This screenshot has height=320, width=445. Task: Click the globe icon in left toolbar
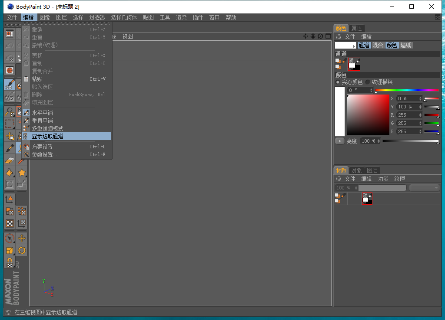click(10, 70)
